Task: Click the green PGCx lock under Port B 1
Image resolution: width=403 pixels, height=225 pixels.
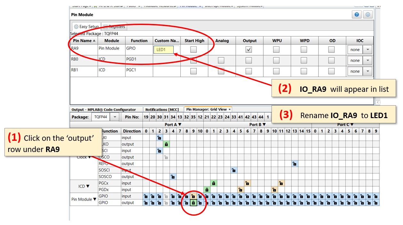Action: coord(214,183)
